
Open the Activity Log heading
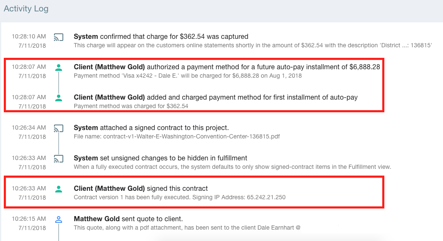tap(26, 9)
